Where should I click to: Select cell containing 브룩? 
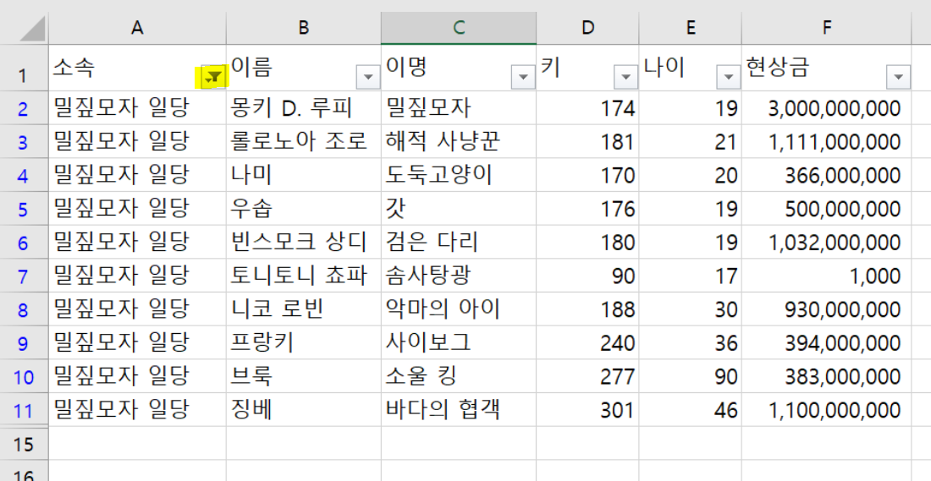coord(303,377)
